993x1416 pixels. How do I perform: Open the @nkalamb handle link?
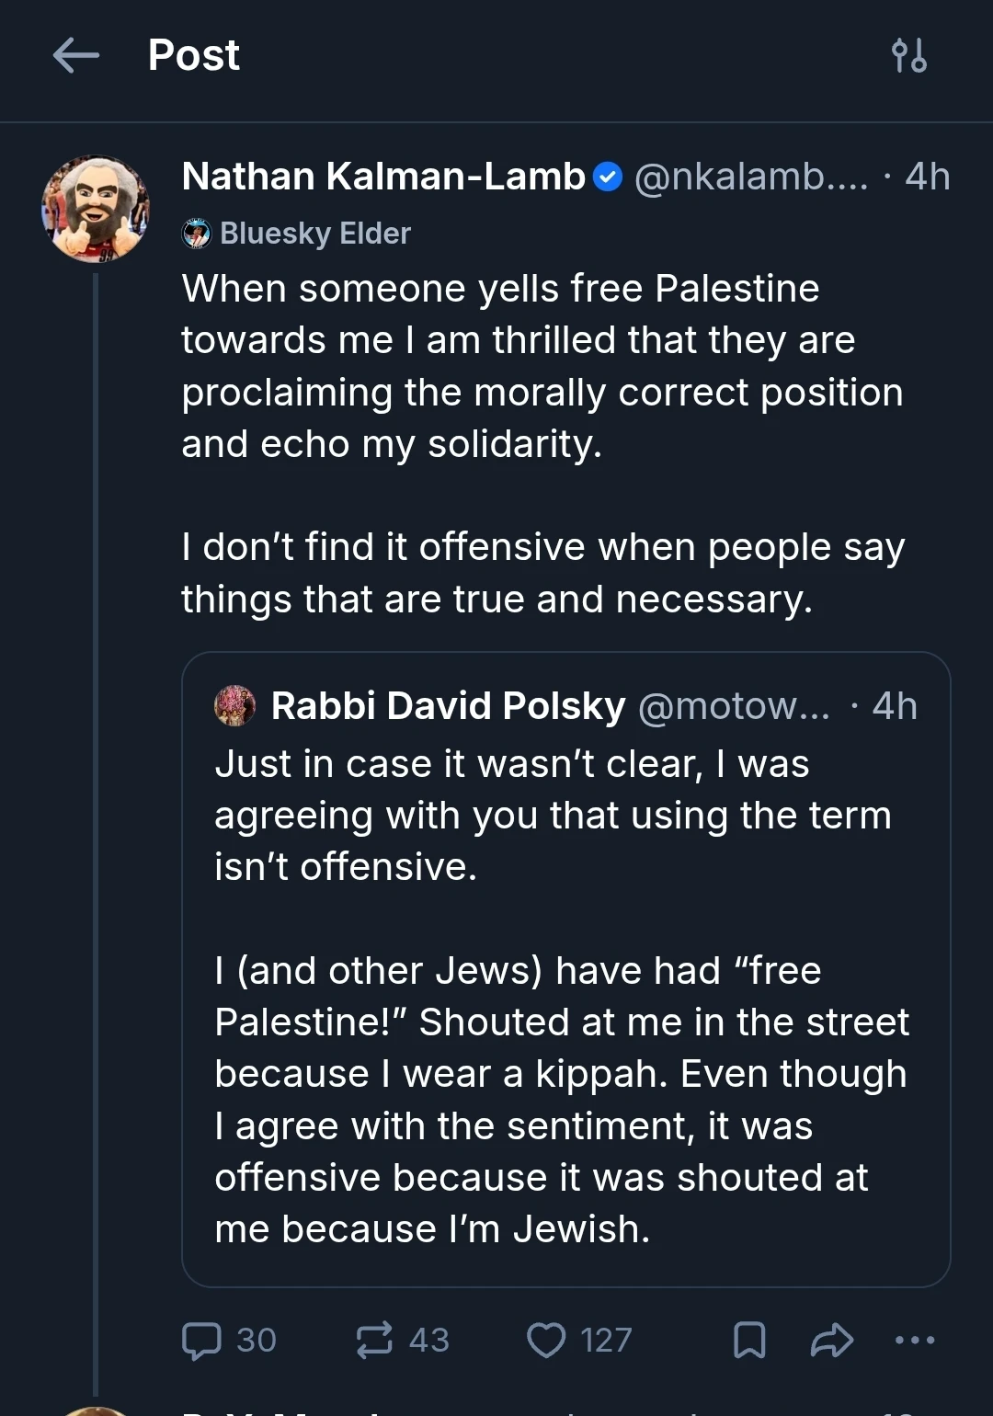pos(750,177)
